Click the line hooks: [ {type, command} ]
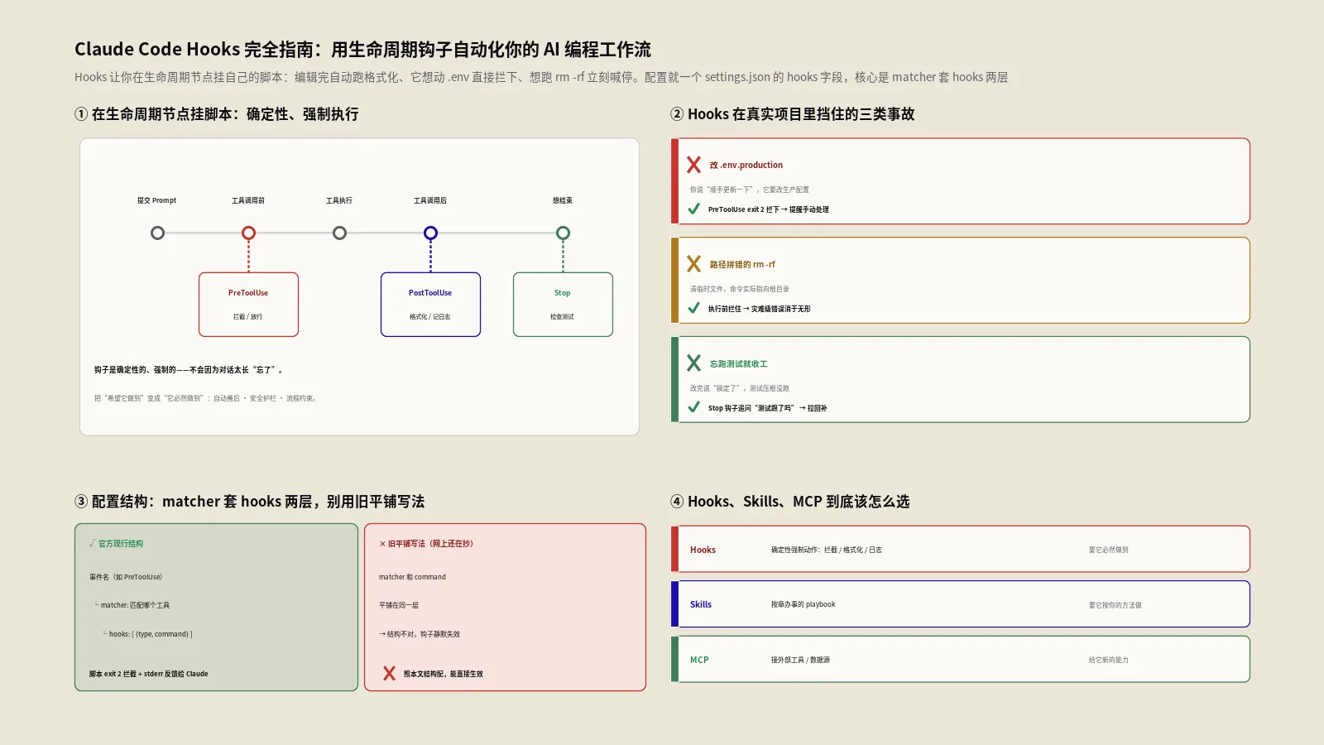 [x=148, y=634]
